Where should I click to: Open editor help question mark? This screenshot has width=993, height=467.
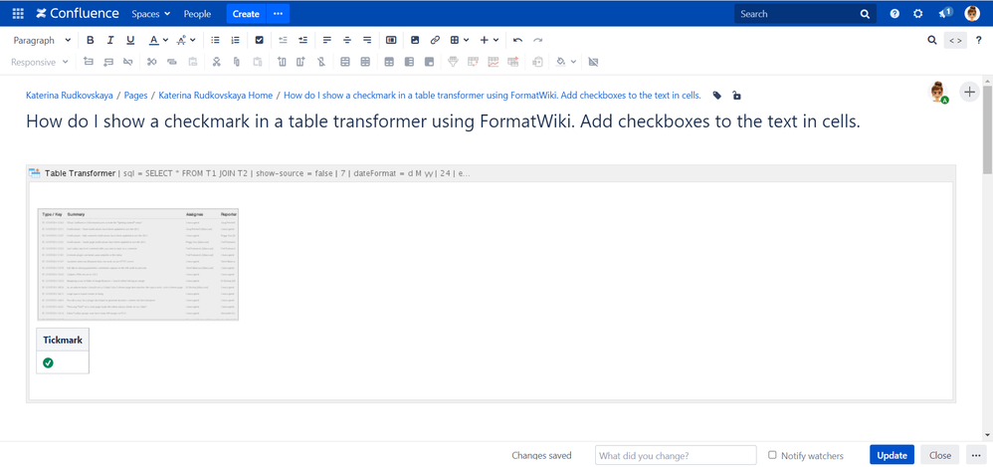tap(978, 40)
